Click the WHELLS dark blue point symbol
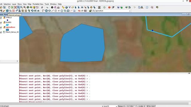Screen dimensions: 191x107 7,20
